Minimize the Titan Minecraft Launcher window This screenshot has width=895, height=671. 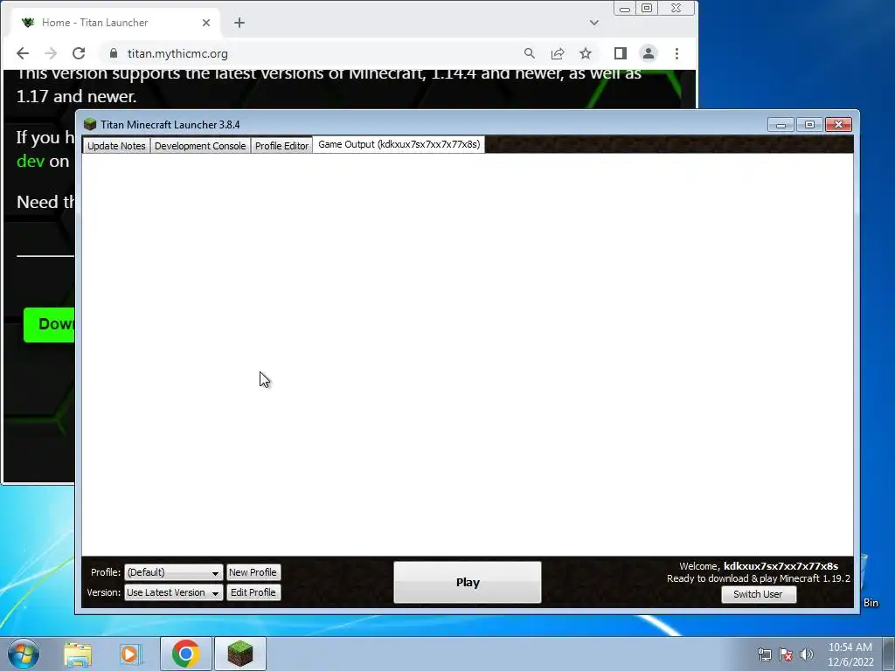[781, 125]
